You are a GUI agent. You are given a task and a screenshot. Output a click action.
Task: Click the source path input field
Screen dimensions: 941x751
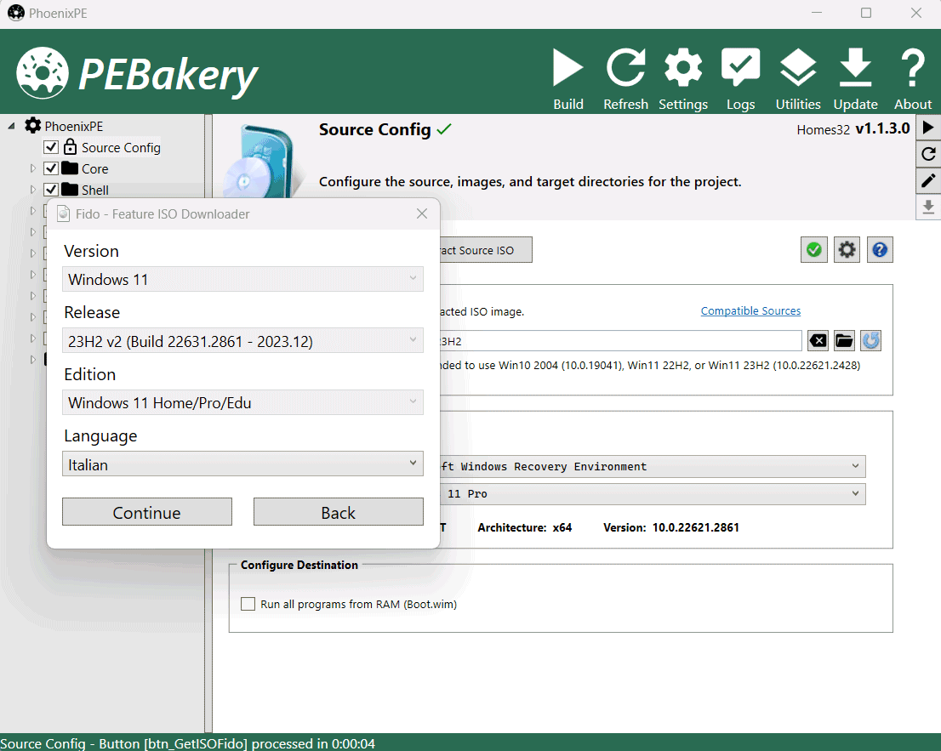coord(620,341)
